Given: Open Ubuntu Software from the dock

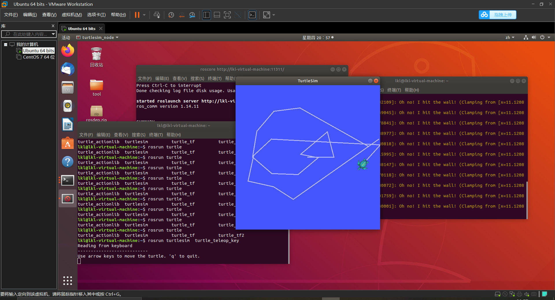Looking at the screenshot, I should click(68, 143).
